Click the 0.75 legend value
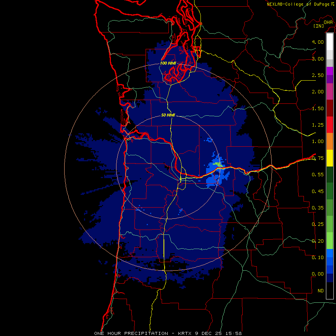 click(318, 158)
